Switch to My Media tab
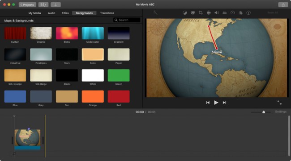The width and height of the screenshot is (291, 161). 34,13
